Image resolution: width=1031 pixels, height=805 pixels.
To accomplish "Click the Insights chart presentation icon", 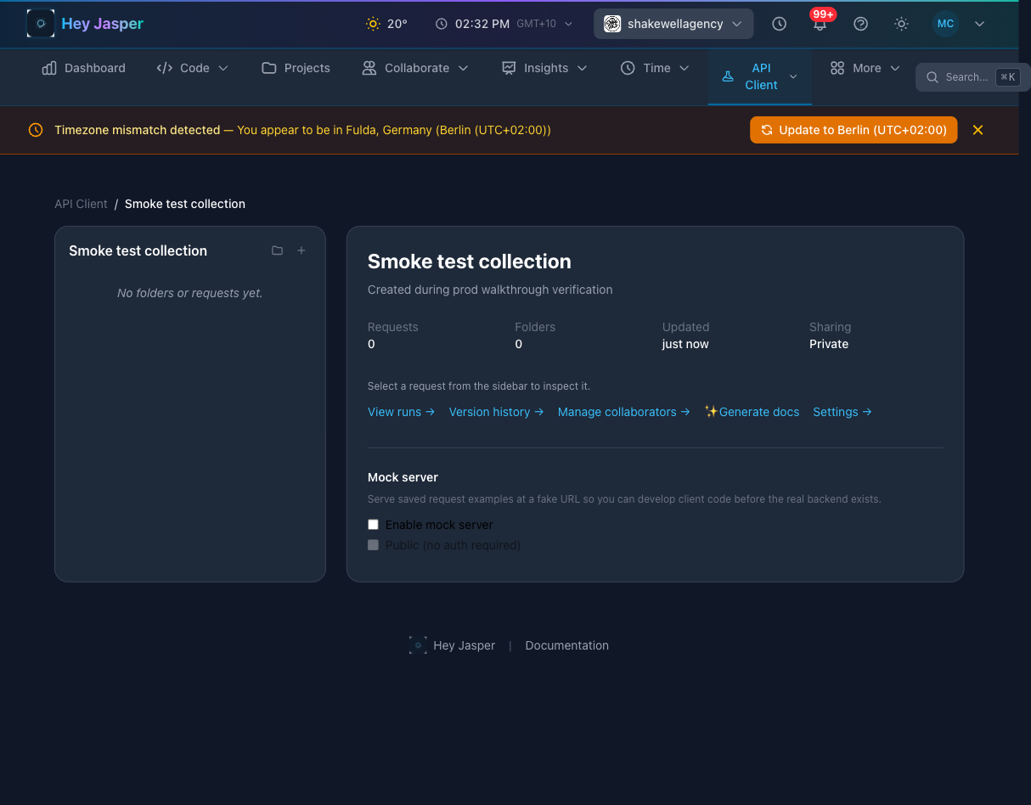I will tap(509, 68).
